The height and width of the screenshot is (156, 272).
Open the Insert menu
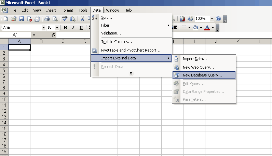tap(51, 10)
